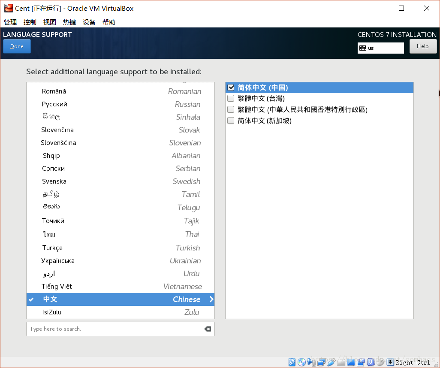Select the Тоҷикӣ Tajik row
The height and width of the screenshot is (368, 440).
[x=121, y=221]
